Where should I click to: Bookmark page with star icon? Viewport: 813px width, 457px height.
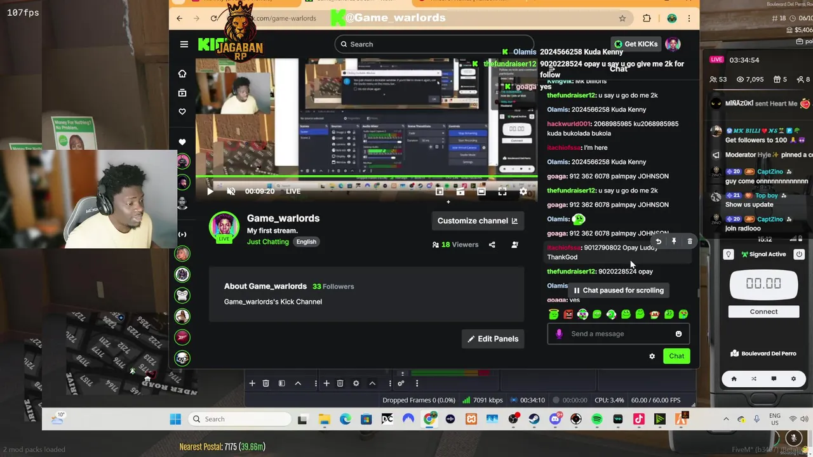point(622,18)
